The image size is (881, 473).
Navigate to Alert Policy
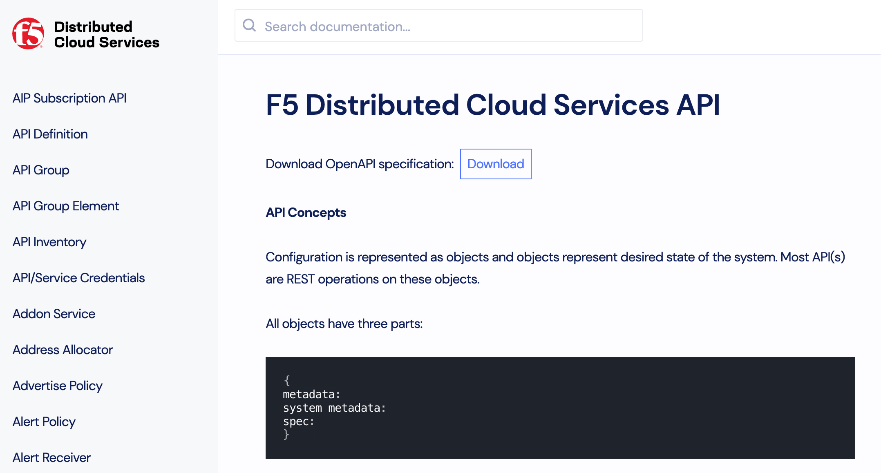[44, 422]
